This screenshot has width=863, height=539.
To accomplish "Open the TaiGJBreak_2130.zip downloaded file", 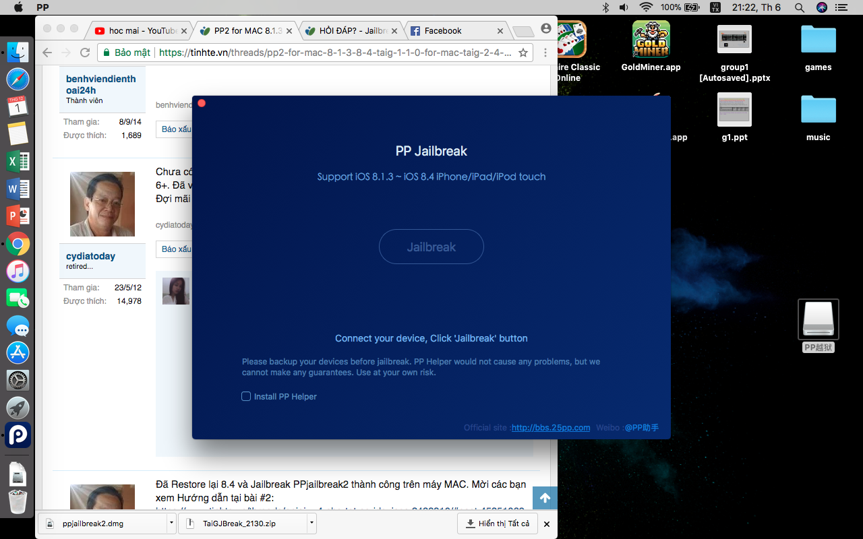I will coord(241,523).
